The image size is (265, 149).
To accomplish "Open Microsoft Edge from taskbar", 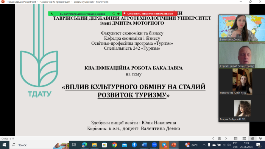I will click(84, 145).
